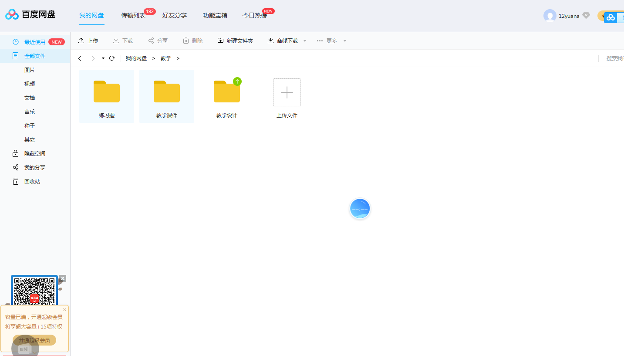Open the 12yuana user account avatar
Screen dimensions: 624x356
550,16
